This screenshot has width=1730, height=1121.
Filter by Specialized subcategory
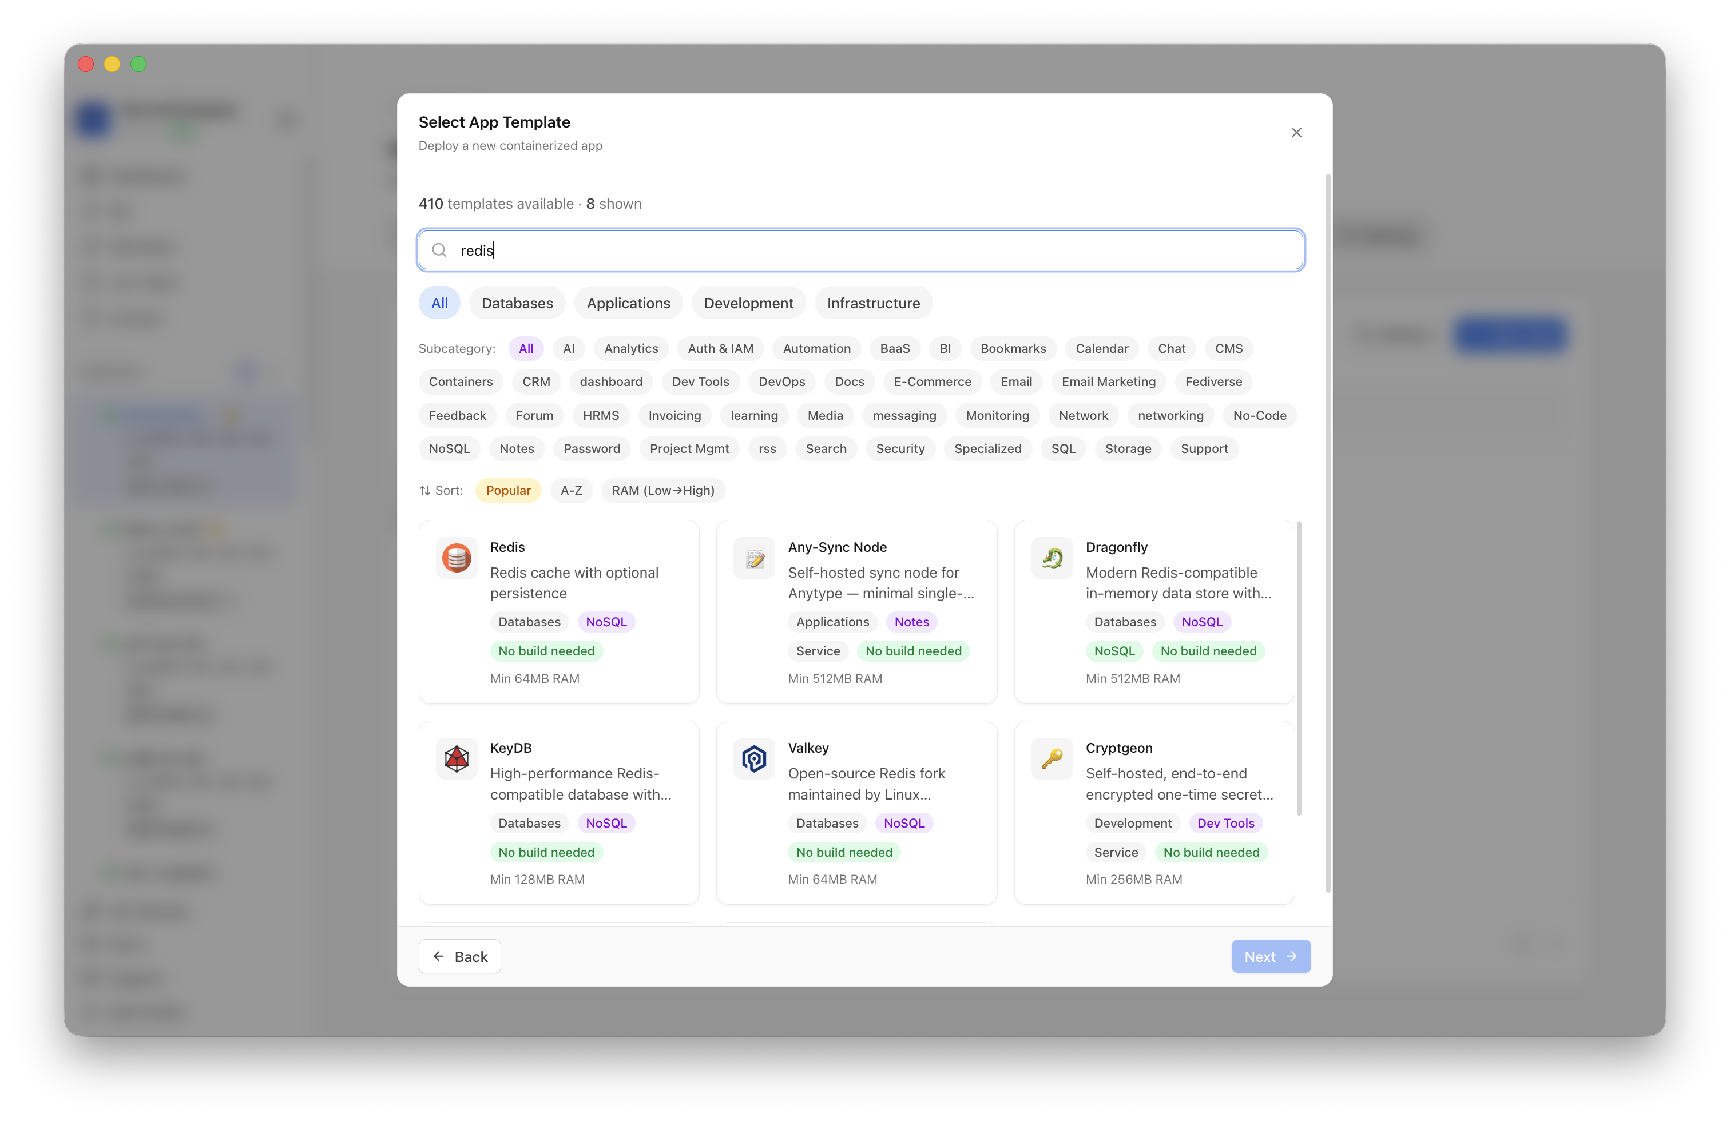click(x=987, y=448)
